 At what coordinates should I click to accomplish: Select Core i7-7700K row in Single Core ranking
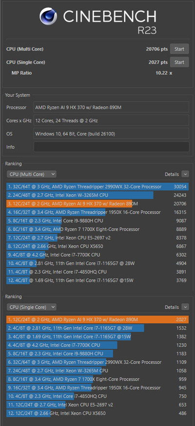(97, 345)
